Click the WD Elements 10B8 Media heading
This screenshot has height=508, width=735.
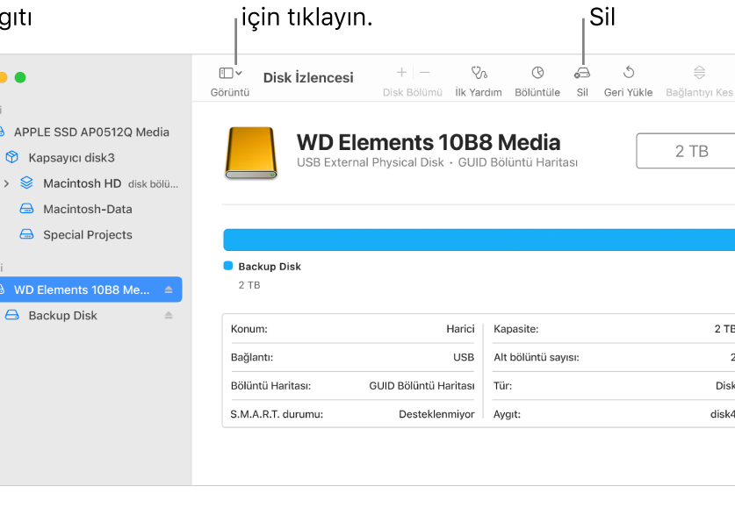tap(429, 142)
